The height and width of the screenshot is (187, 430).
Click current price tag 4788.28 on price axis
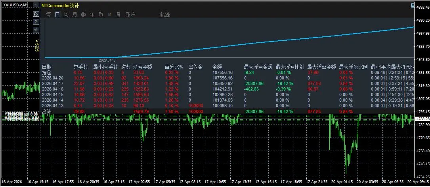[422, 119]
